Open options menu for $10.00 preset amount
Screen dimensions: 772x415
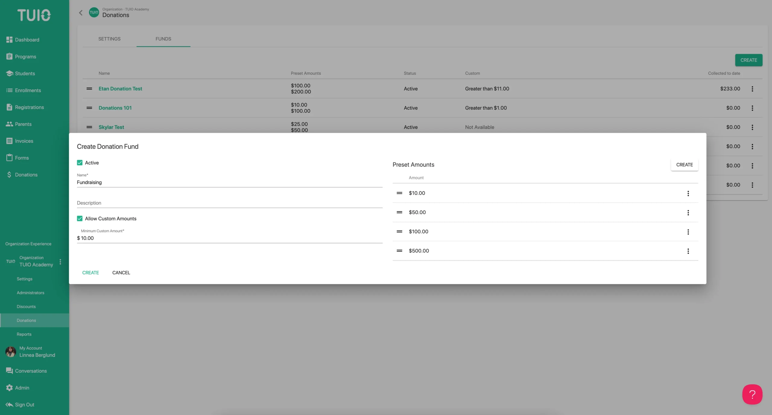(x=688, y=193)
